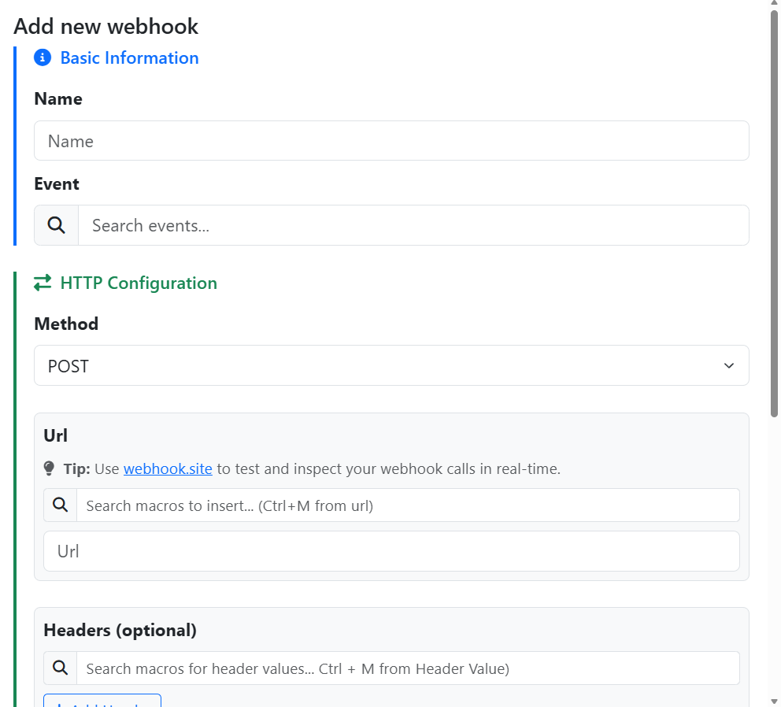Focus the Search events combo box
Viewport: 781px width, 707px height.
click(413, 225)
